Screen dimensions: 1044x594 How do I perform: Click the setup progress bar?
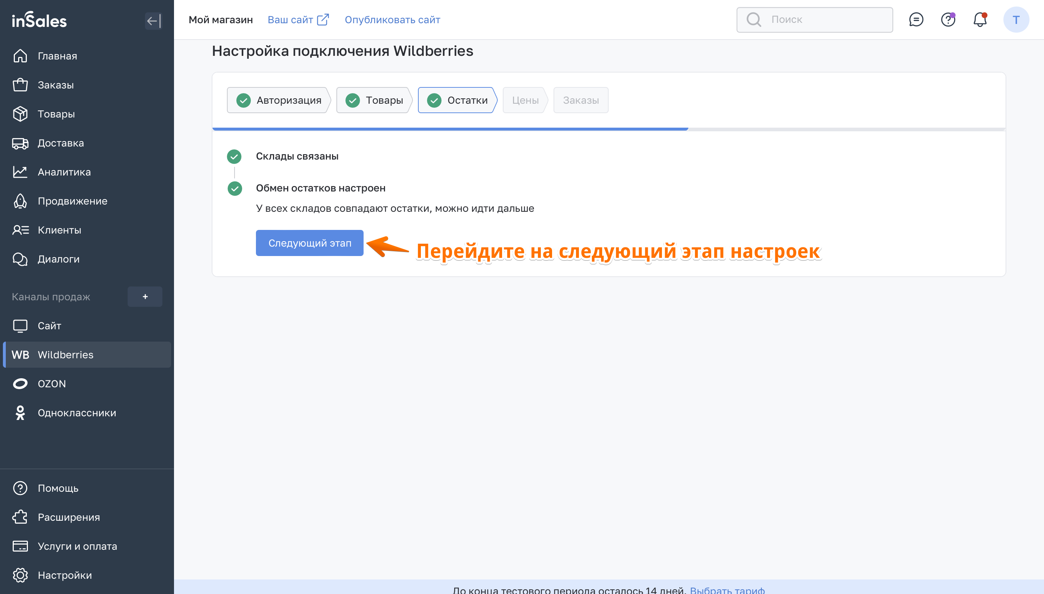(608, 129)
